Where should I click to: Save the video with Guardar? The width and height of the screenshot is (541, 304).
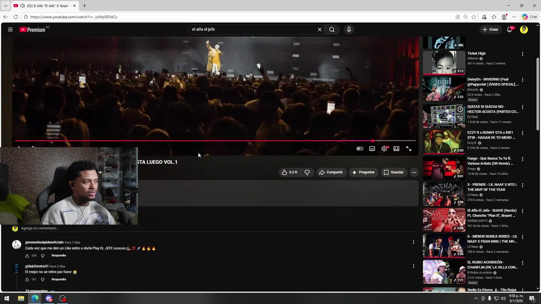[393, 172]
